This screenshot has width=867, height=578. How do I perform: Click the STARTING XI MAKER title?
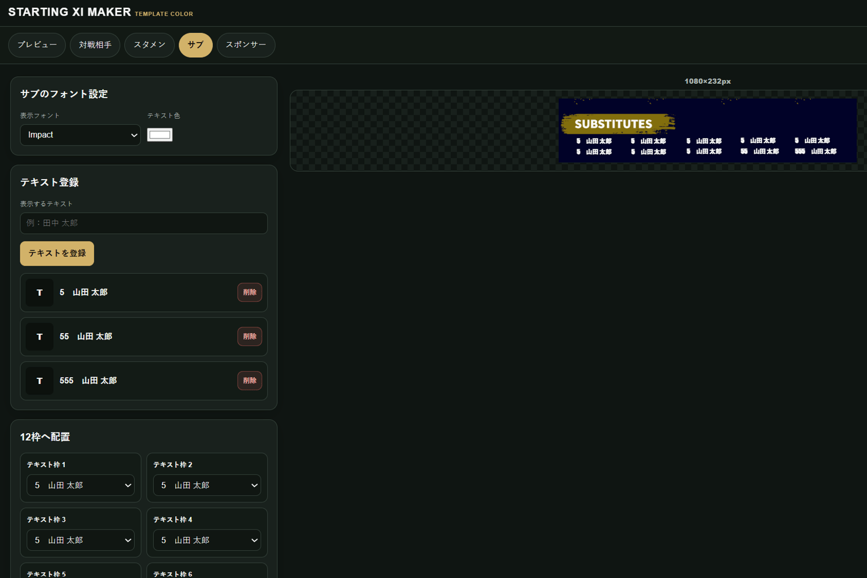pyautogui.click(x=69, y=12)
